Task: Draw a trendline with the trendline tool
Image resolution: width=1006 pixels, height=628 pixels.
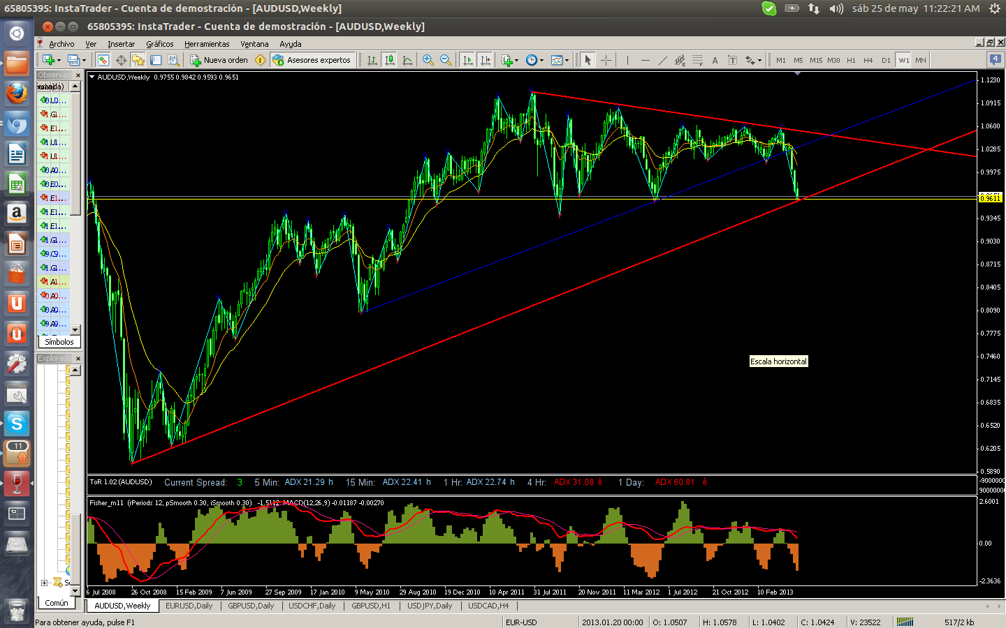Action: pyautogui.click(x=662, y=60)
